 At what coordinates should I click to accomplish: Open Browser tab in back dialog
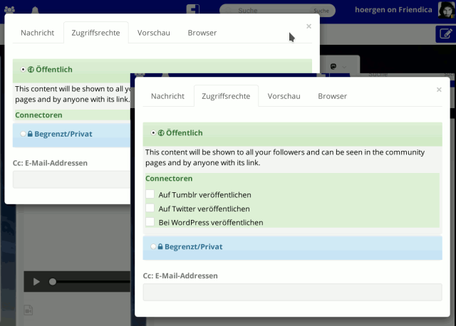pos(202,33)
